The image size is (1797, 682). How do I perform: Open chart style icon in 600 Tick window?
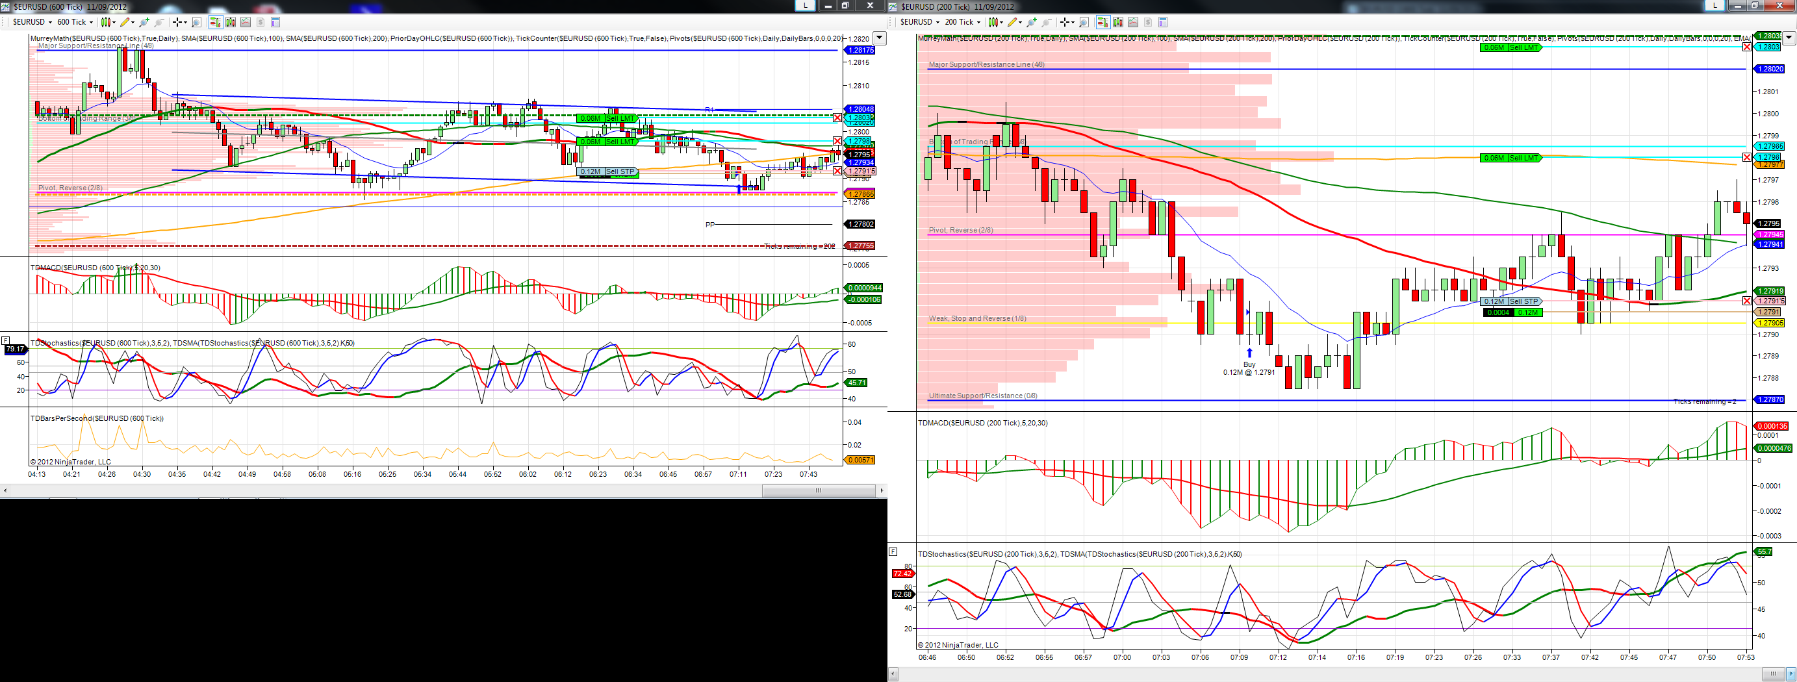(106, 22)
